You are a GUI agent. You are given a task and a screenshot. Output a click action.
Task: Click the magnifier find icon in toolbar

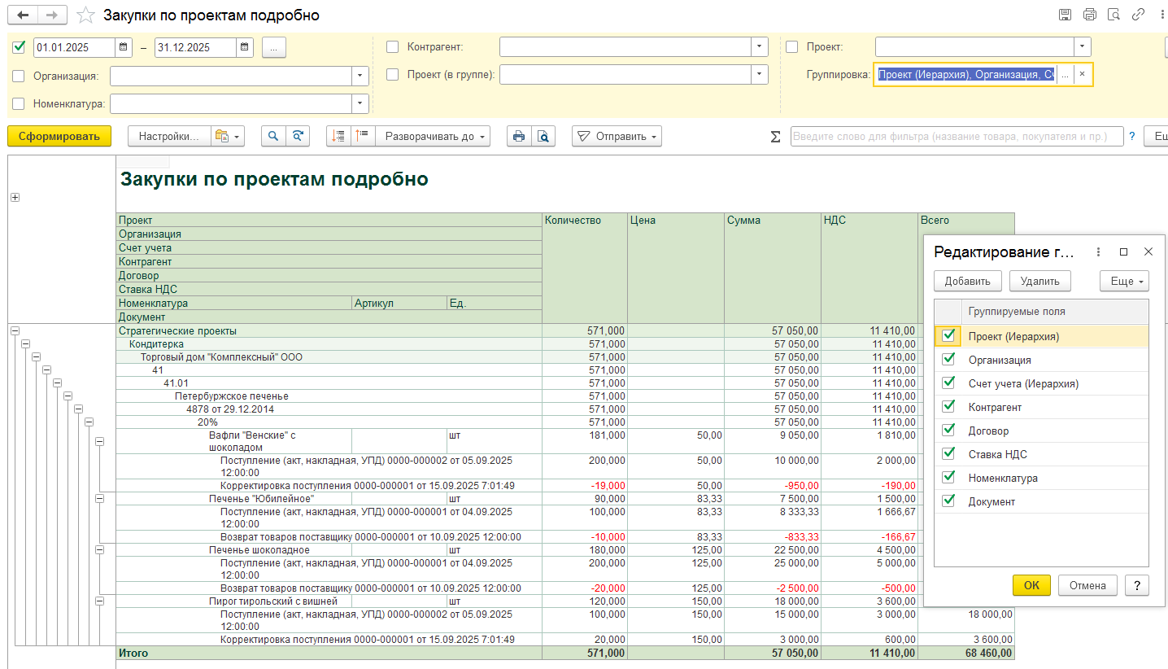pos(273,137)
